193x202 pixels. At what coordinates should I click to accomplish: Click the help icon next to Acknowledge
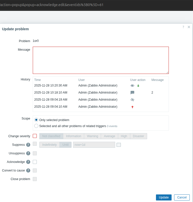(x=28, y=162)
